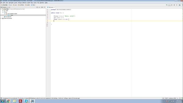This screenshot has width=183, height=103.
Task: Open the Refactor menu
Action: (25, 3)
